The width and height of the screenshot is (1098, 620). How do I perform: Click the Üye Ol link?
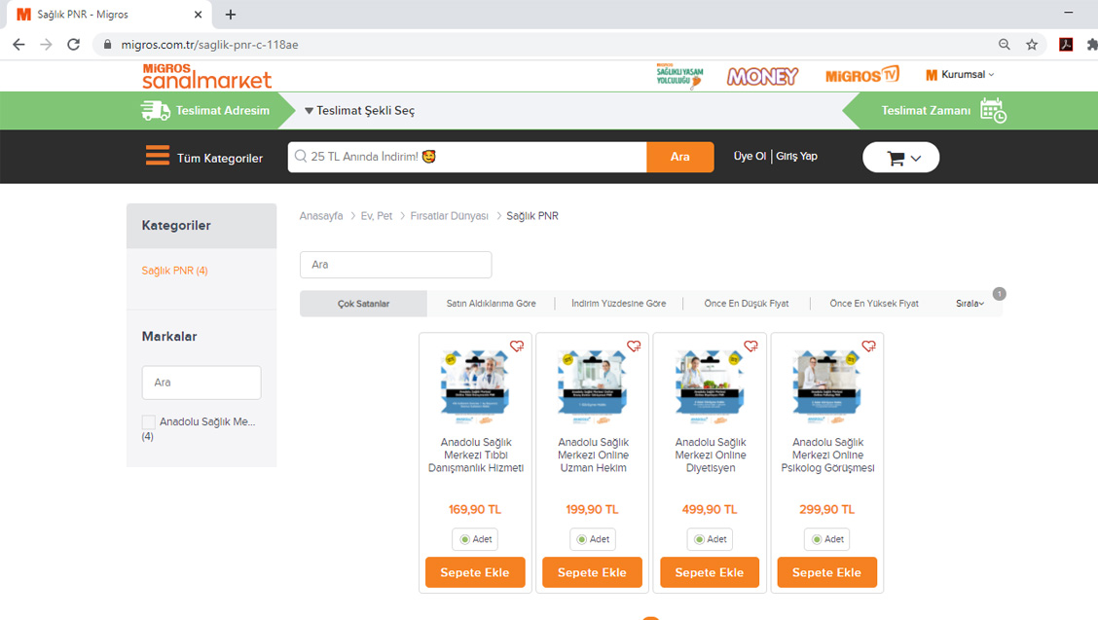pyautogui.click(x=750, y=157)
